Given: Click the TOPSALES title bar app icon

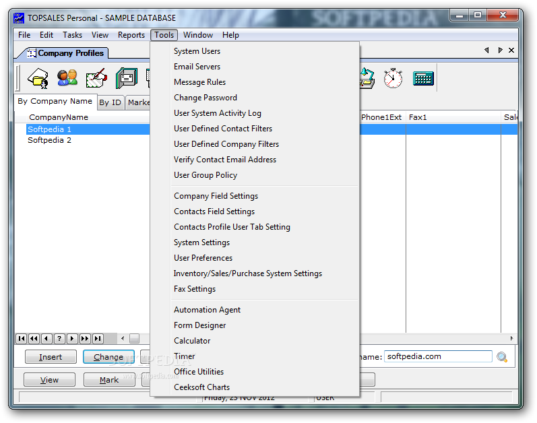Looking at the screenshot, I should tap(19, 18).
